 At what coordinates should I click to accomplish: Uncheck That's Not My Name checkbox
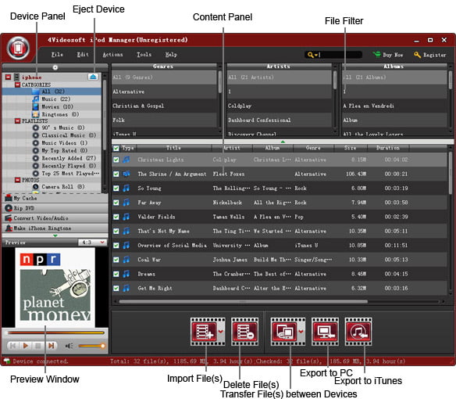[116, 231]
